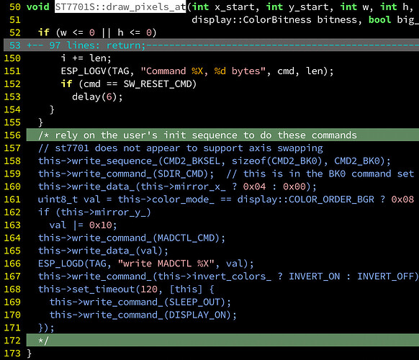Click 'i += len;' on line 150

pos(86,58)
